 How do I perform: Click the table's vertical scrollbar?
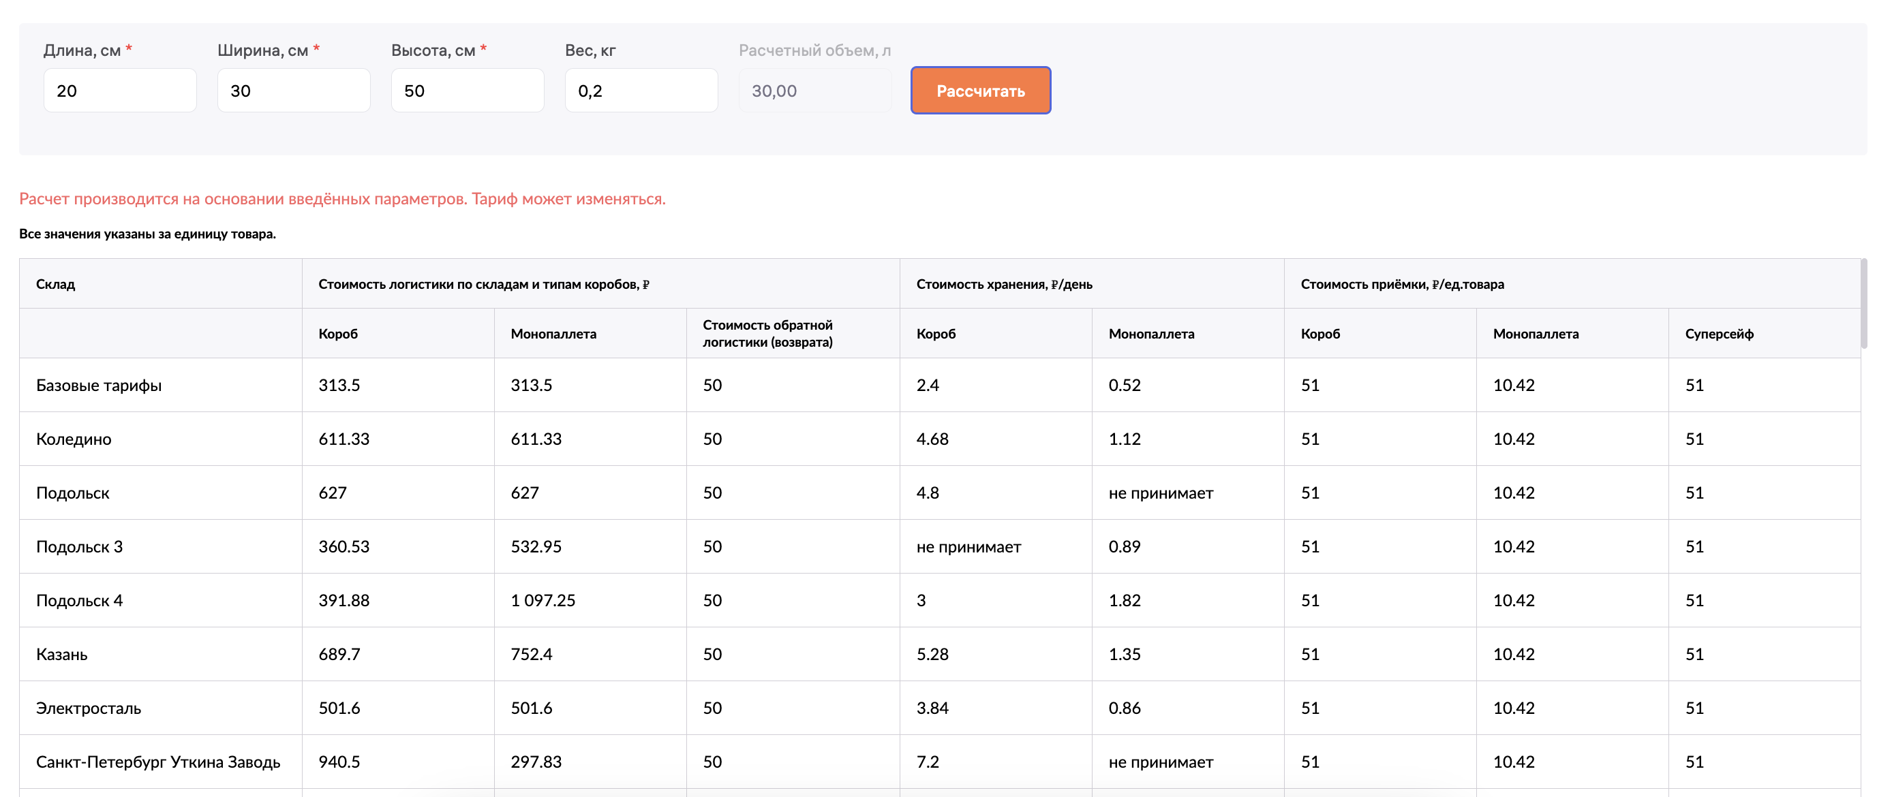coord(1864,302)
